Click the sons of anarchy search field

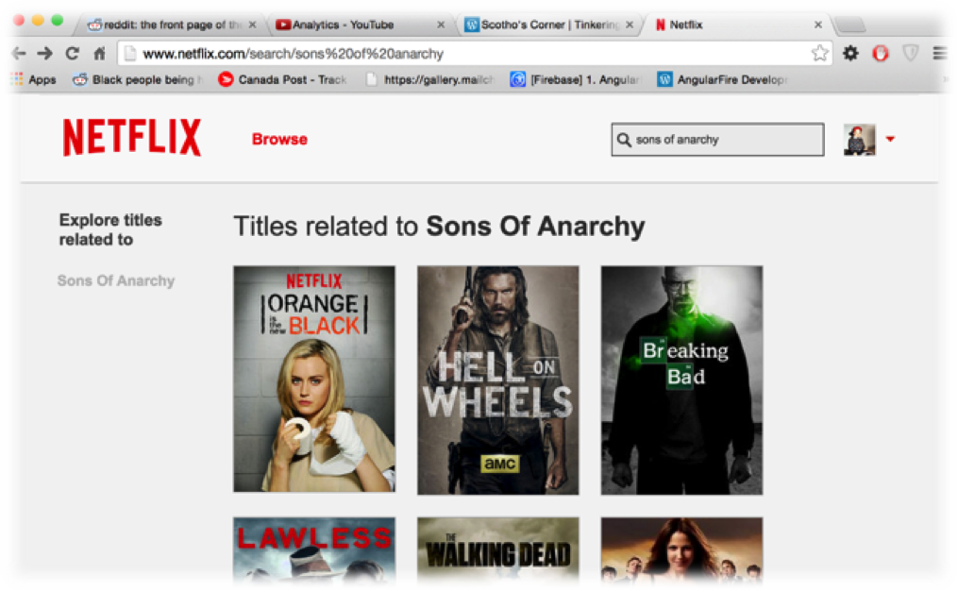point(717,140)
